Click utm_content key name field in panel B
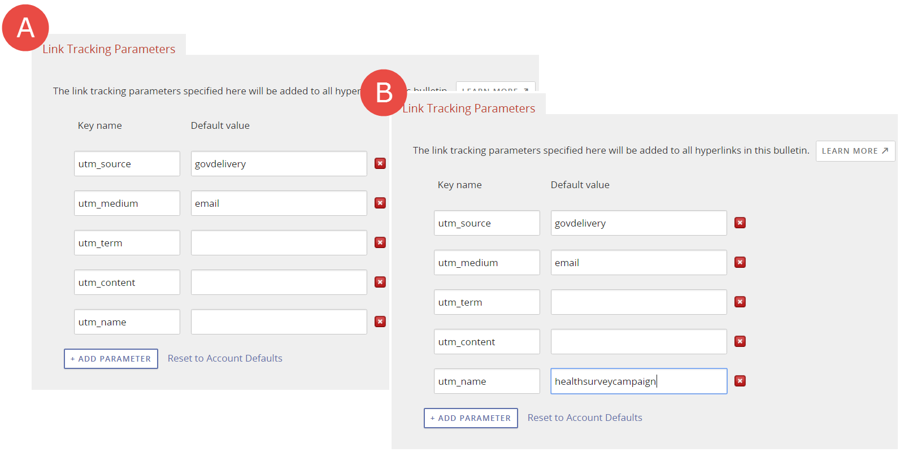Image resolution: width=904 pixels, height=452 pixels. coord(486,342)
